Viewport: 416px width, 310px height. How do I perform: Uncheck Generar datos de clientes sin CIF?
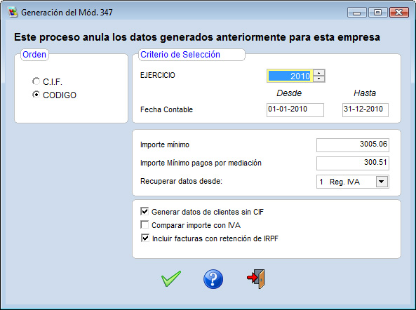[145, 211]
